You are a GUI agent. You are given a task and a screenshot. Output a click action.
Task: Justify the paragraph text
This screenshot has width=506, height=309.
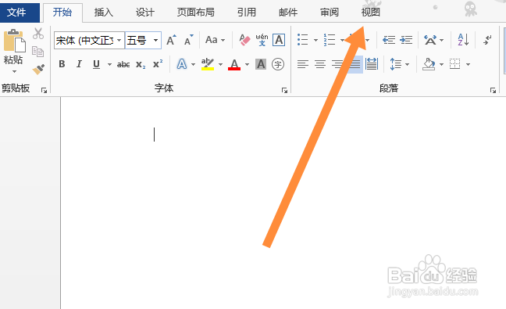(x=355, y=64)
